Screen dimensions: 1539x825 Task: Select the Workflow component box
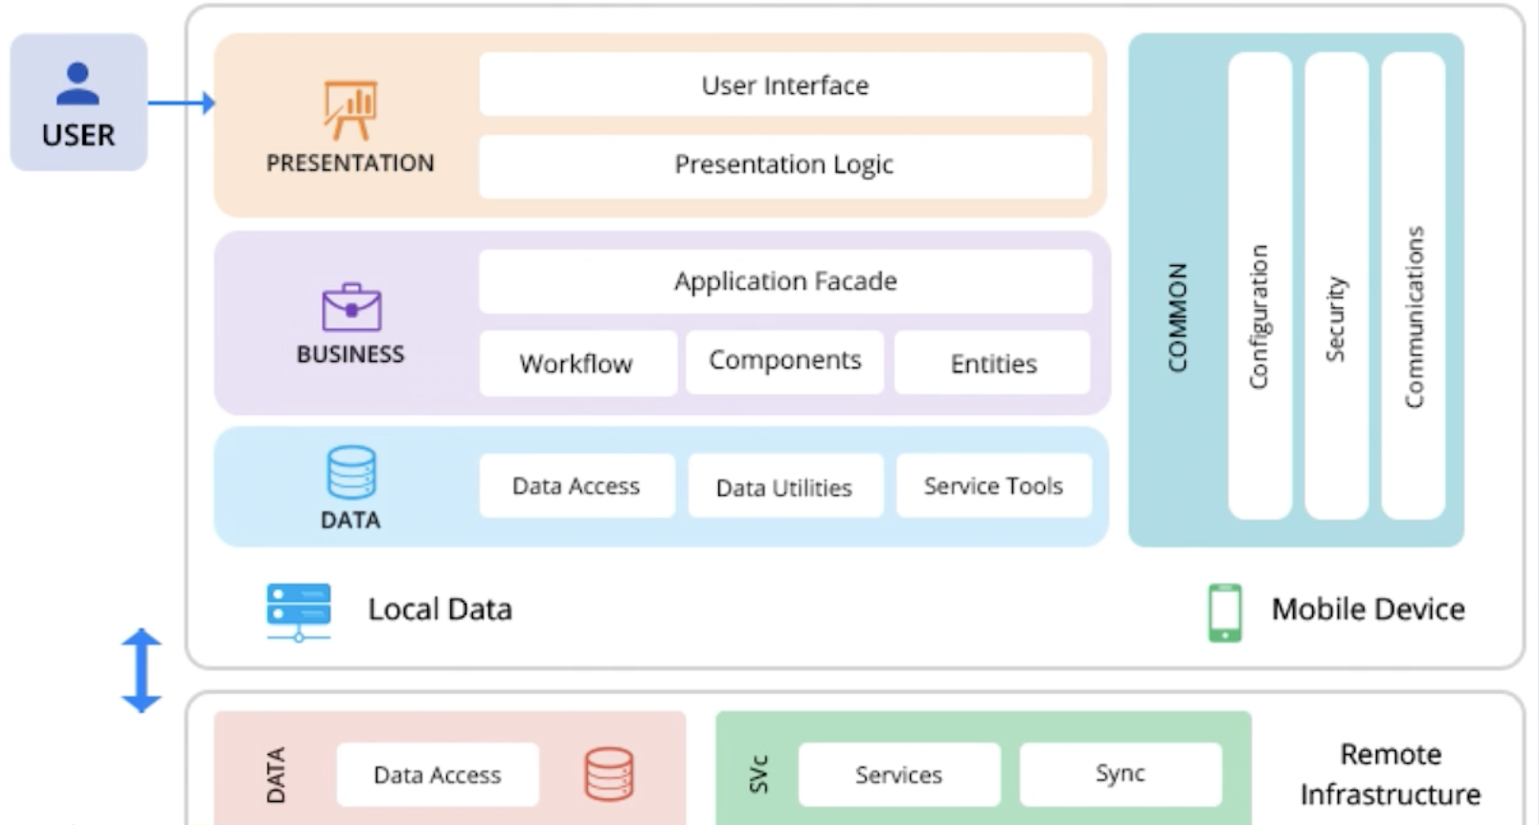577,364
